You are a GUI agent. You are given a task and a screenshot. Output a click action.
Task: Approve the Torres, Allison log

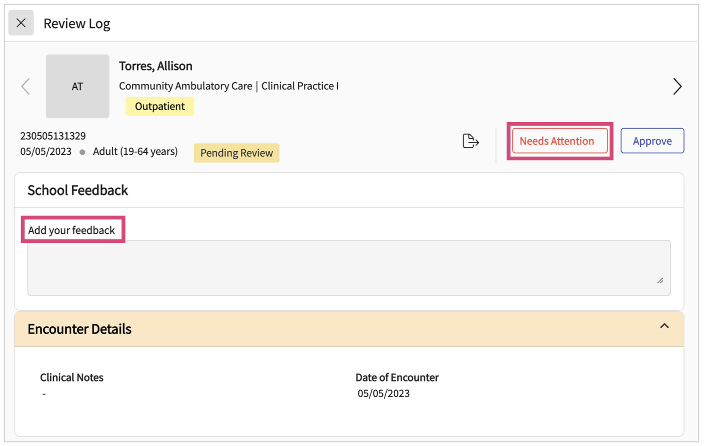pos(652,141)
